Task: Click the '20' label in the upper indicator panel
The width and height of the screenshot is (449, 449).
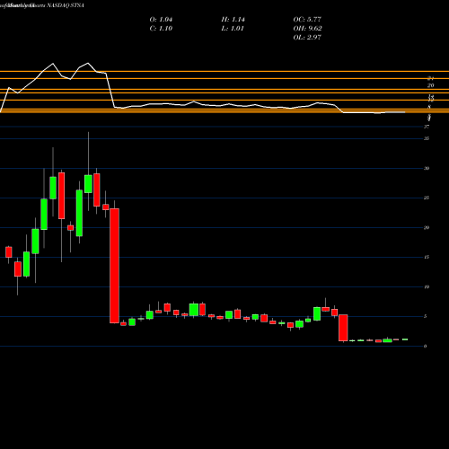Action: tap(430, 85)
